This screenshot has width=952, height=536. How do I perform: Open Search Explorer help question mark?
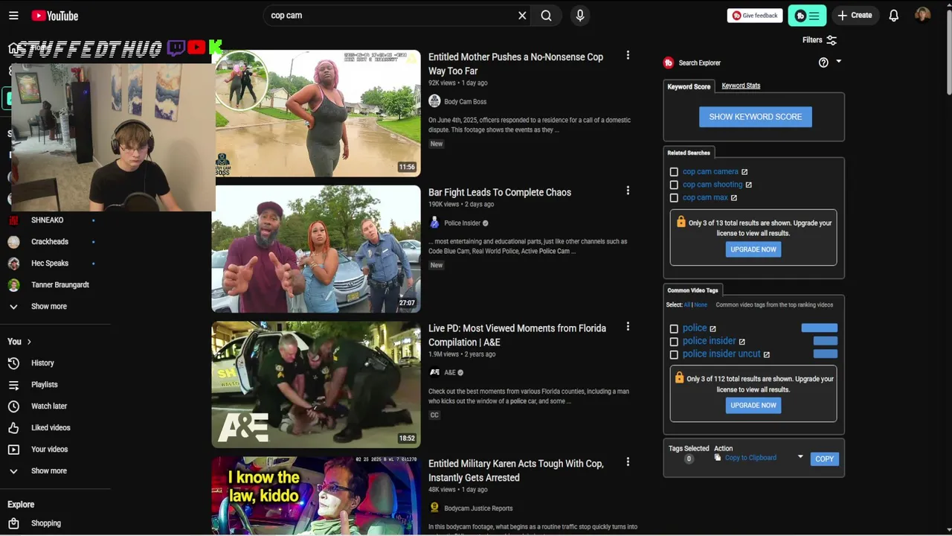click(x=823, y=63)
